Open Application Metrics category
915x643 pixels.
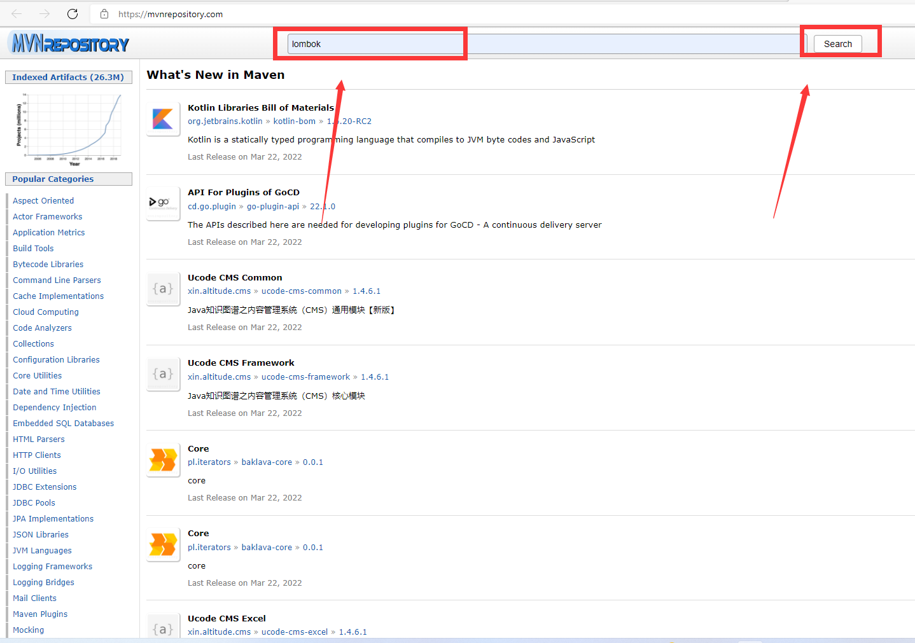tap(49, 232)
